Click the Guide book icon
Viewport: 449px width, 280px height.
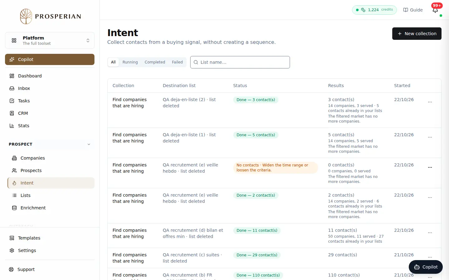[x=406, y=10]
